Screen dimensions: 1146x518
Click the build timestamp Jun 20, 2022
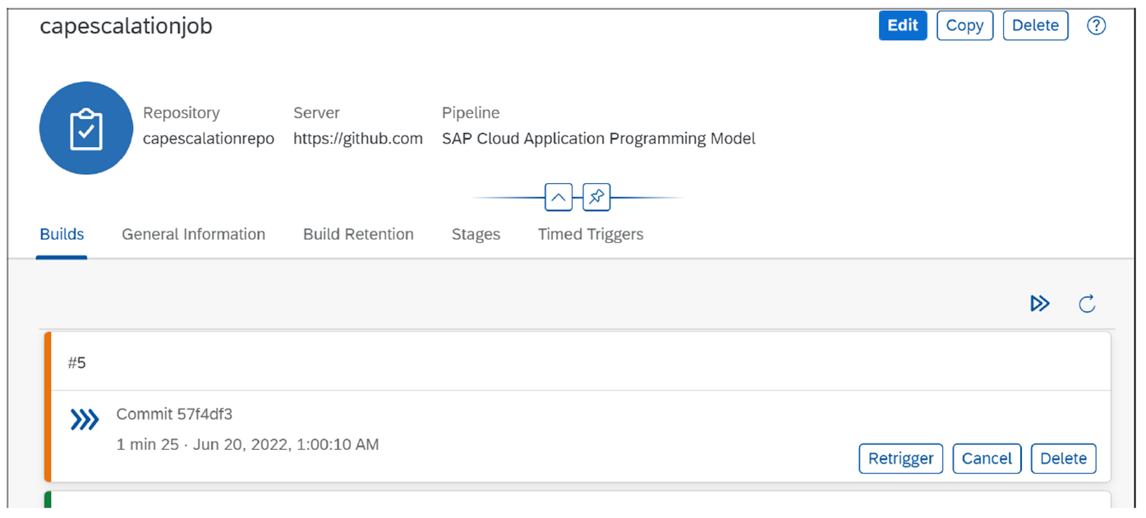(286, 444)
